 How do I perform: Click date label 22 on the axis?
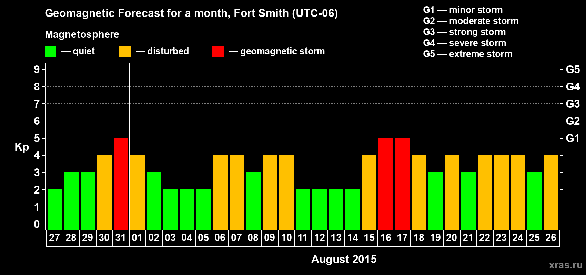pyautogui.click(x=485, y=238)
